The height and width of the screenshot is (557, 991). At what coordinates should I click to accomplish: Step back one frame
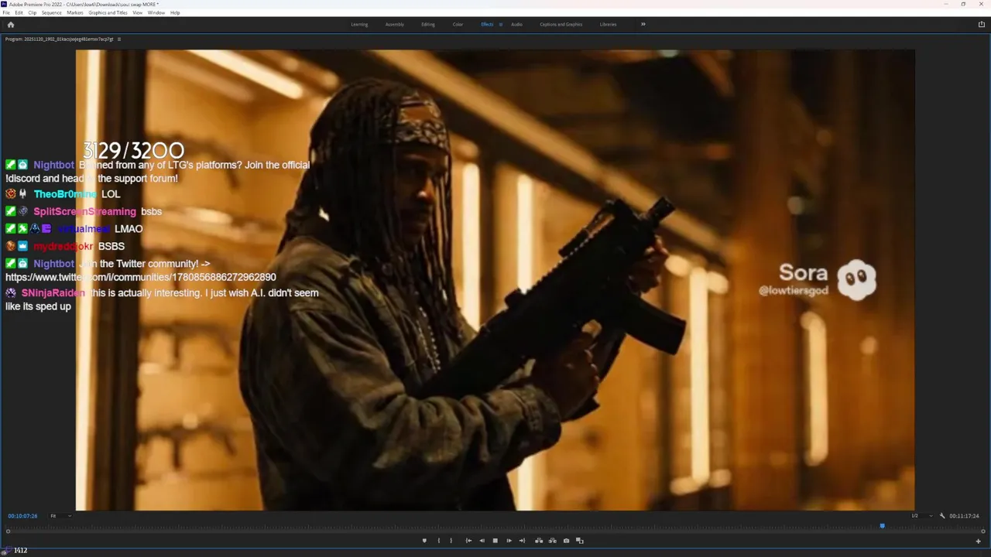click(x=482, y=541)
